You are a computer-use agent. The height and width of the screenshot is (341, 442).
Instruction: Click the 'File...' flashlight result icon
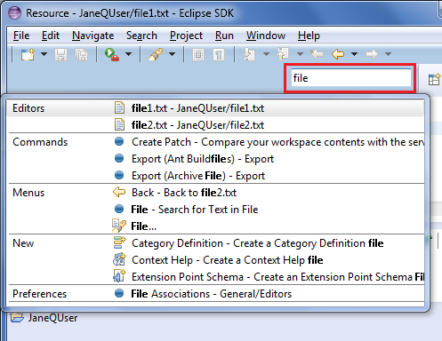coord(119,226)
